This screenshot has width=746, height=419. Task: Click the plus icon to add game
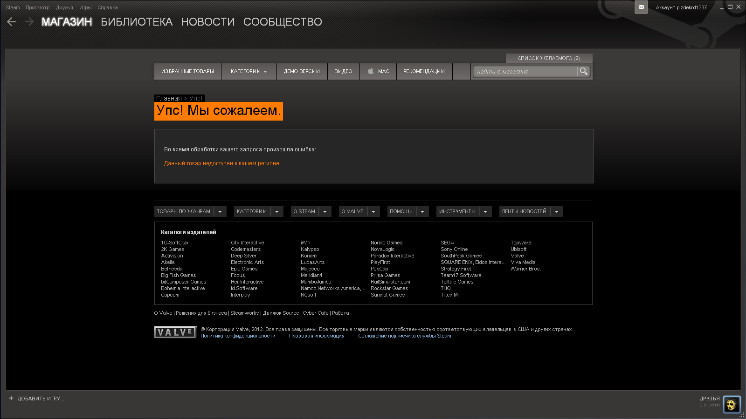pos(11,398)
